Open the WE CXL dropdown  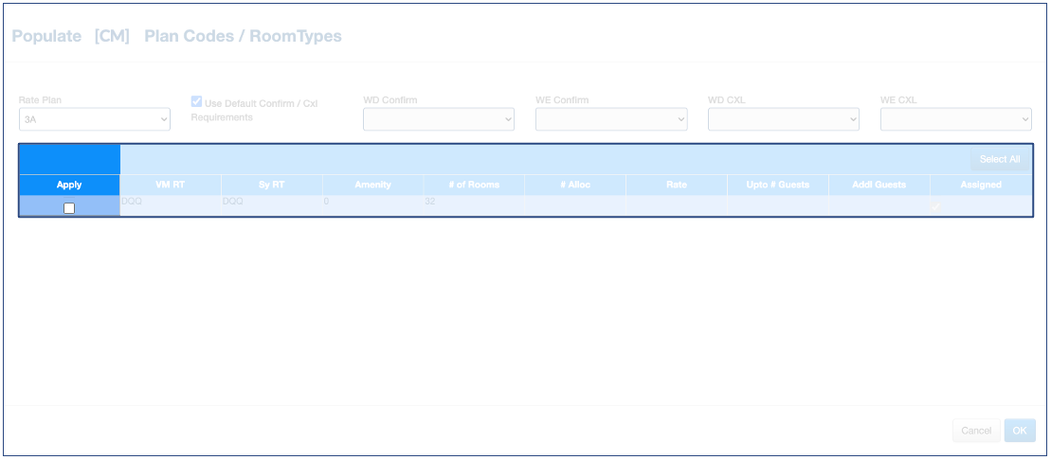point(956,119)
